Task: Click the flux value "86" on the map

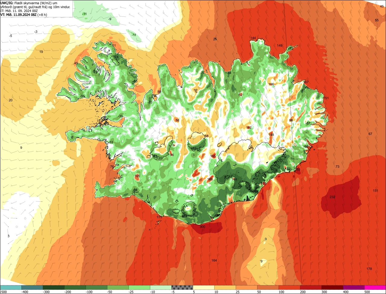Action: click(x=172, y=155)
